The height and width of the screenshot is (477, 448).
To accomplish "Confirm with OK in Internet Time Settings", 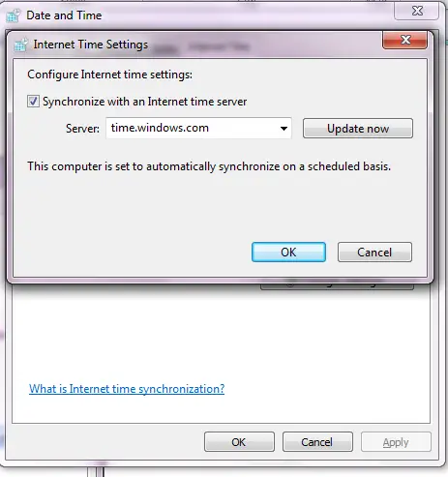I will tap(288, 253).
